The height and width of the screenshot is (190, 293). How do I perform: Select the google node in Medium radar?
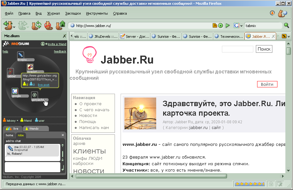click(x=15, y=92)
